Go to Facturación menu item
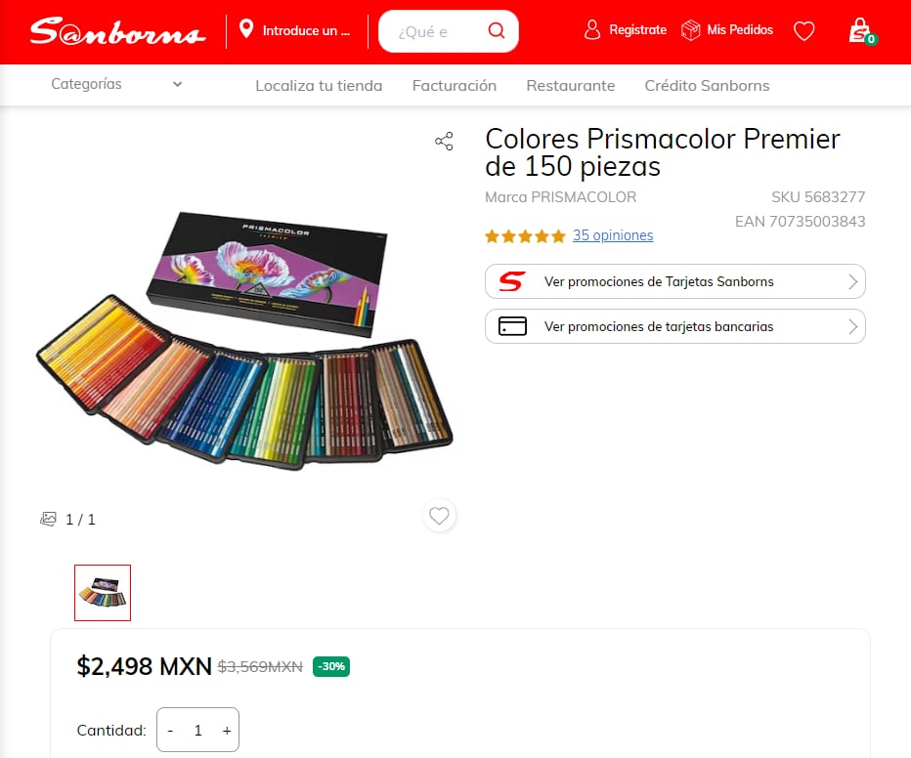This screenshot has width=911, height=758. [455, 85]
